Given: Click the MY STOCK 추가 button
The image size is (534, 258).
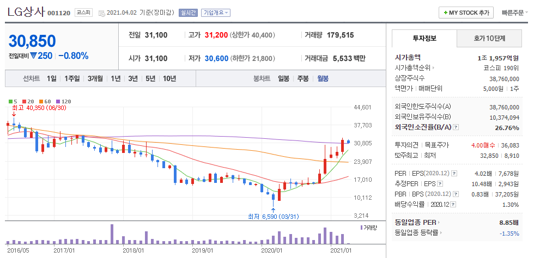Looking at the screenshot, I should pos(466,13).
